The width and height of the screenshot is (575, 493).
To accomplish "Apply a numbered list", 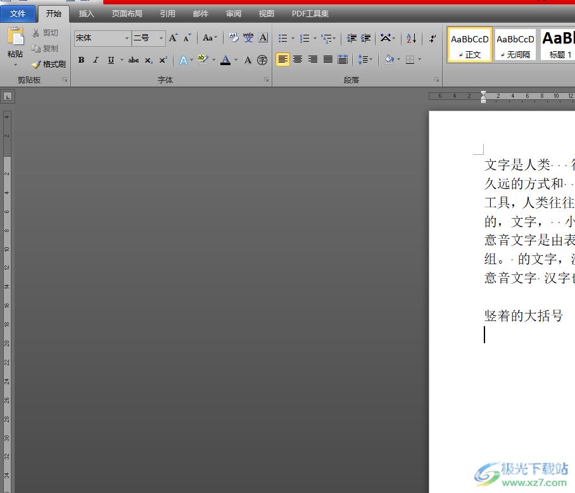I will [305, 38].
